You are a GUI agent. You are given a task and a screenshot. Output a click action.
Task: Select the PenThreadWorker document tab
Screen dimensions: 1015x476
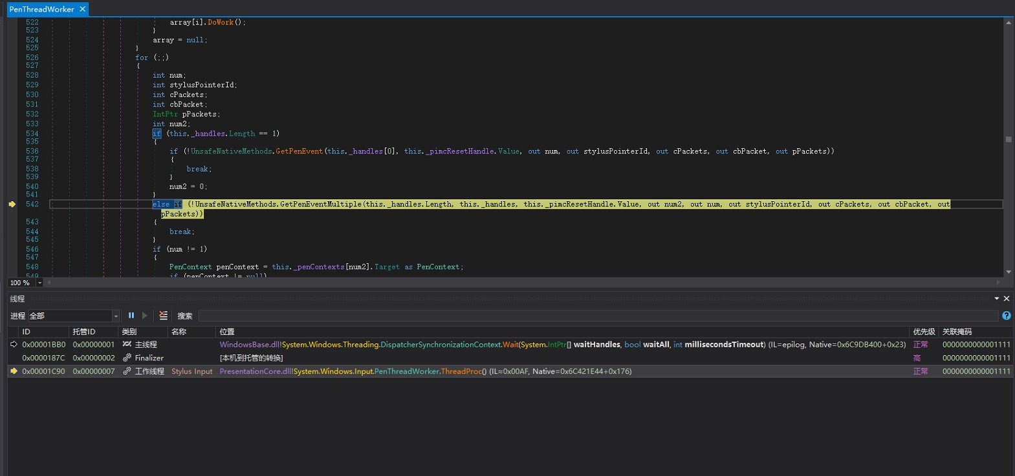[41, 9]
